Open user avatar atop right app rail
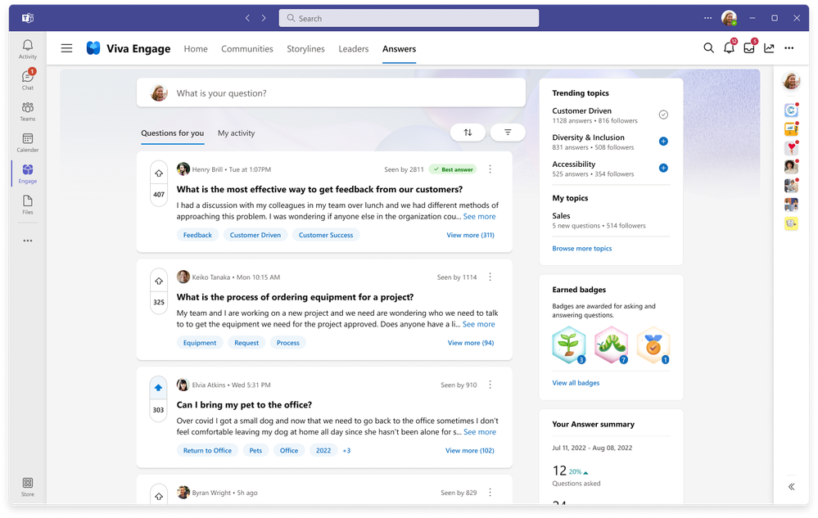 (x=792, y=81)
